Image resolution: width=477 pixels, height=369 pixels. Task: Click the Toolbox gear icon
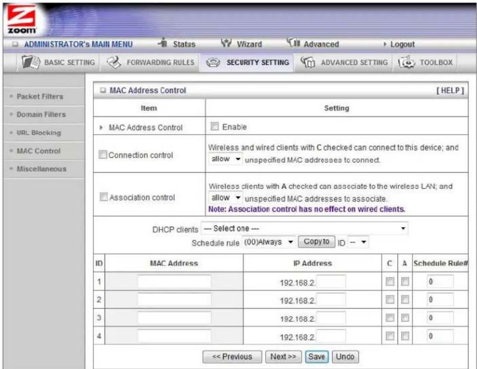pos(406,62)
